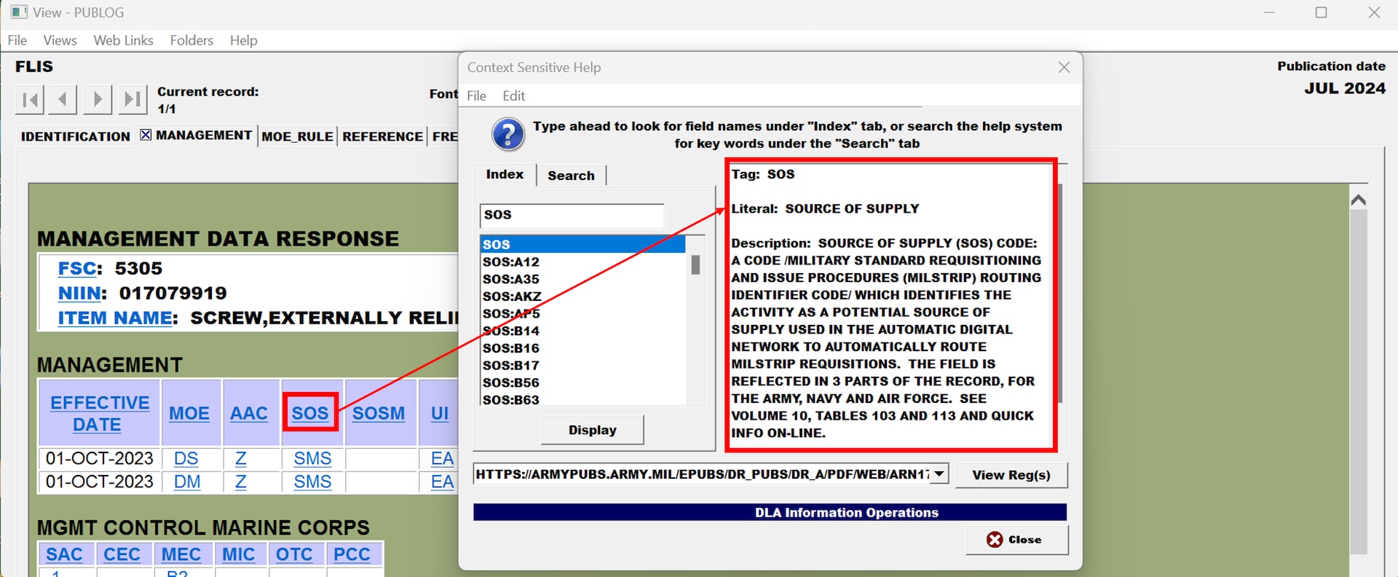Image resolution: width=1398 pixels, height=577 pixels.
Task: Click index list scrollbar thumb
Action: pos(695,264)
